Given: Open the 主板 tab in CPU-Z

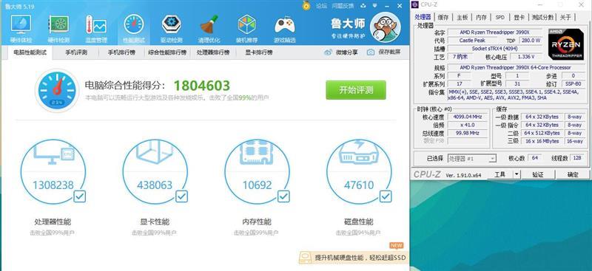Looking at the screenshot, I should click(462, 17).
